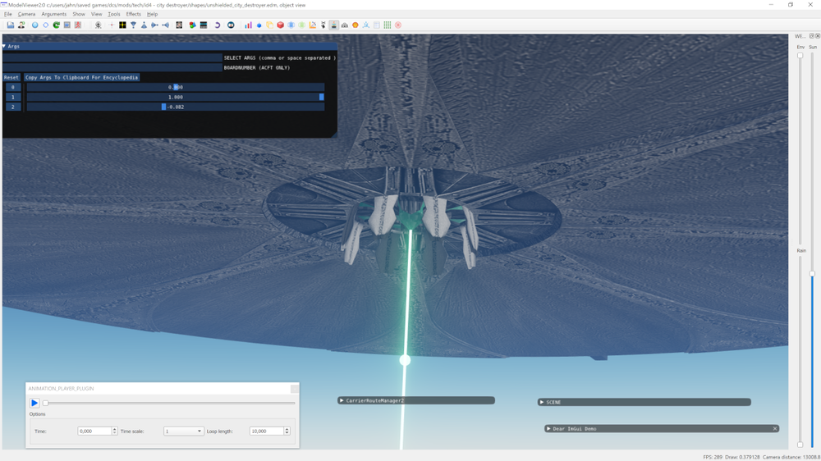821x461 pixels.
Task: Click Copy Args To Clipboard For Encyclopedia
Action: click(x=81, y=77)
